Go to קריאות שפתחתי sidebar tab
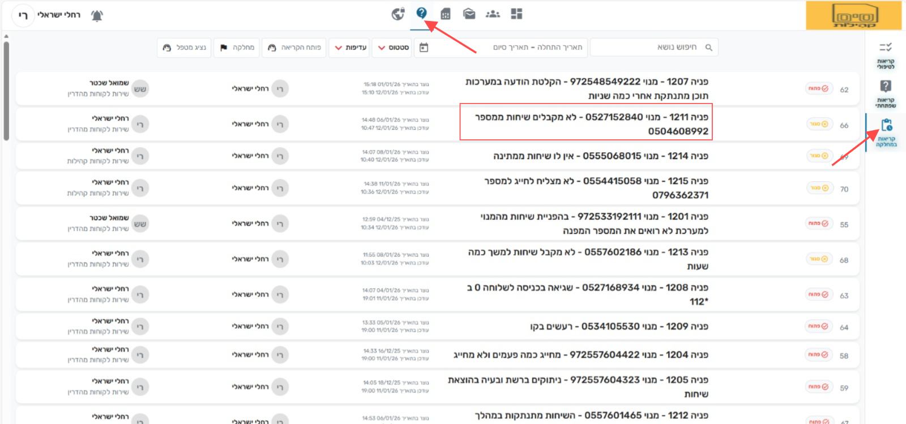 click(886, 94)
